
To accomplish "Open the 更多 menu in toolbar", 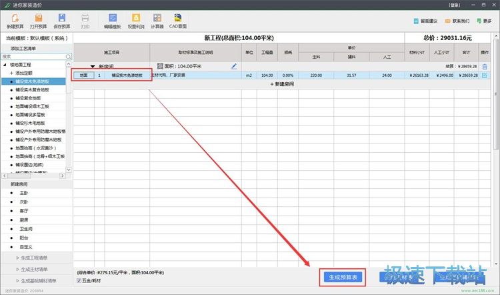I will coord(484,21).
